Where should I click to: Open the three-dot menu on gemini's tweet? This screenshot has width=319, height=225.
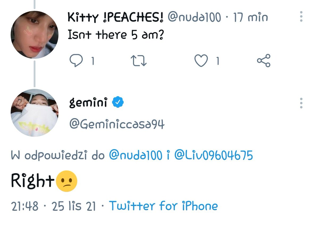point(301,103)
